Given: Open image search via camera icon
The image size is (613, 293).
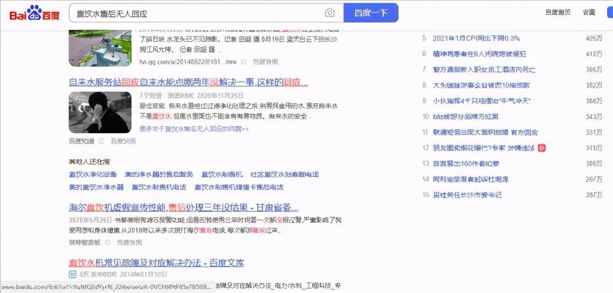Looking at the screenshot, I should click(329, 13).
